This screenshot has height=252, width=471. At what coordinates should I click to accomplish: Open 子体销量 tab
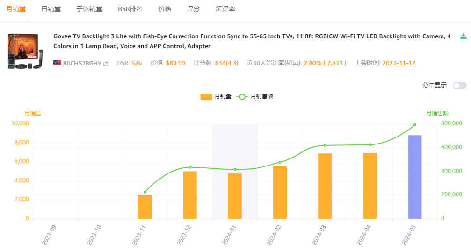click(x=89, y=9)
